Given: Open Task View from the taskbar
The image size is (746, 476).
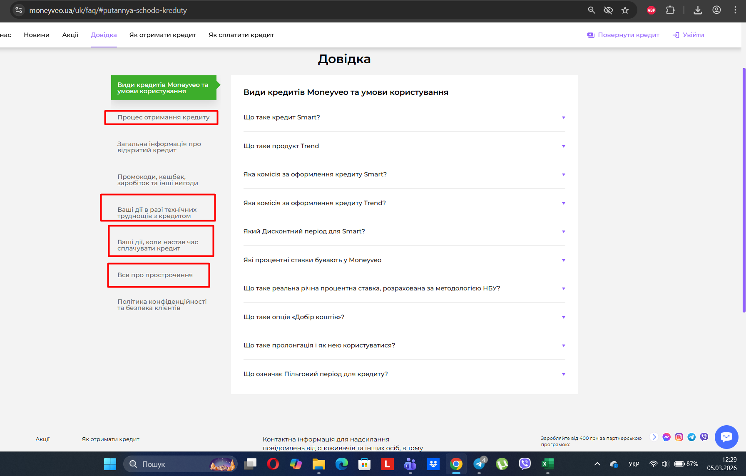Looking at the screenshot, I should 250,464.
